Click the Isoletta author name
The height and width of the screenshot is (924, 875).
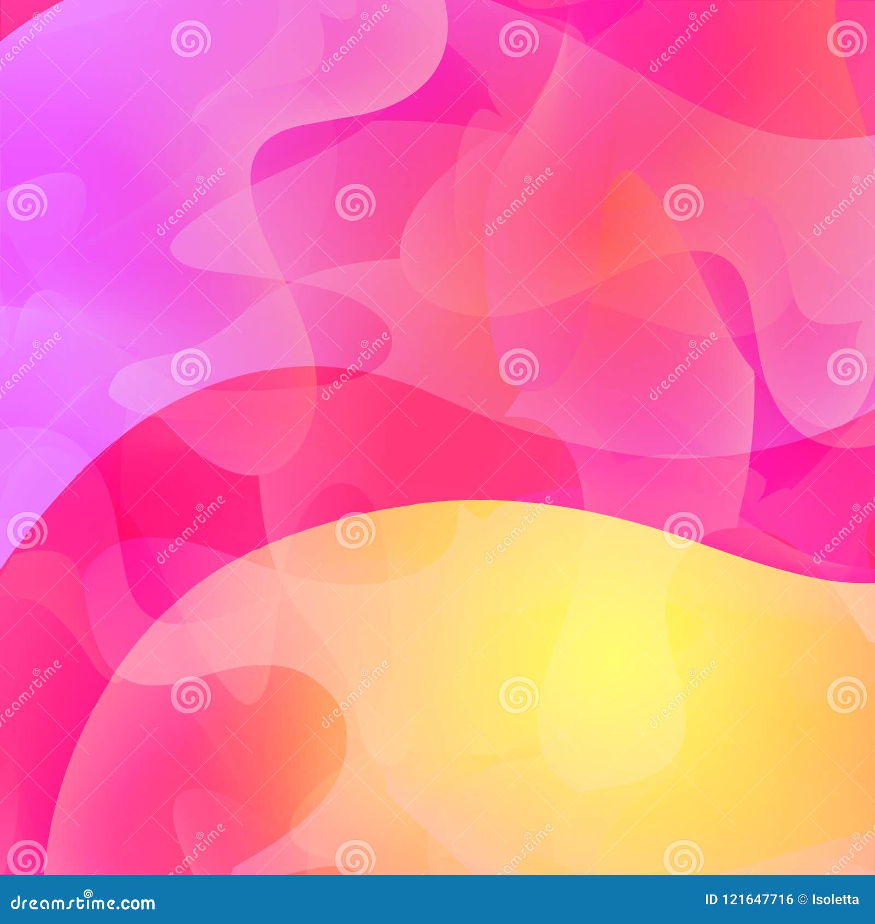click(836, 899)
